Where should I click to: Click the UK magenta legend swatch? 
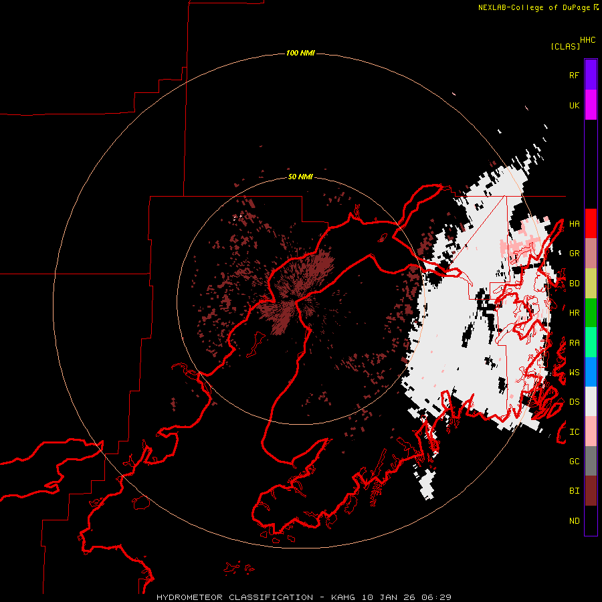[591, 104]
